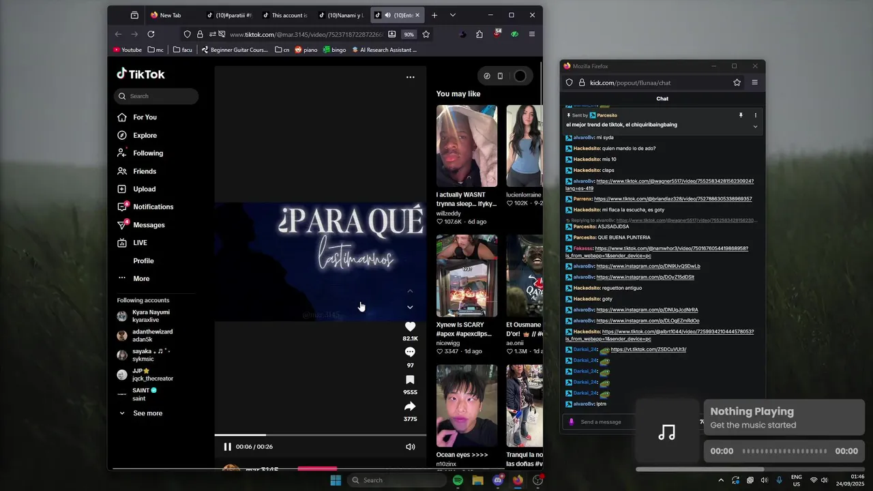Screen dimensions: 873x491
Task: Go back in the Firefox toolbar
Action: [x=118, y=34]
